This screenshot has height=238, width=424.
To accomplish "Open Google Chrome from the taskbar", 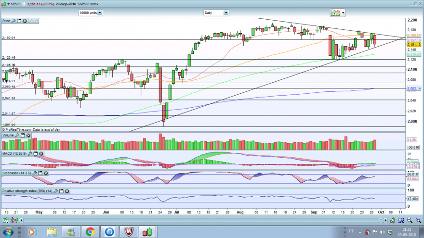I will point(90,232).
